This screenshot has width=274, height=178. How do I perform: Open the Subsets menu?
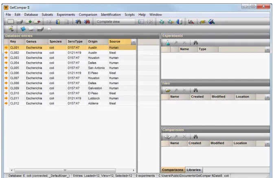[47, 15]
